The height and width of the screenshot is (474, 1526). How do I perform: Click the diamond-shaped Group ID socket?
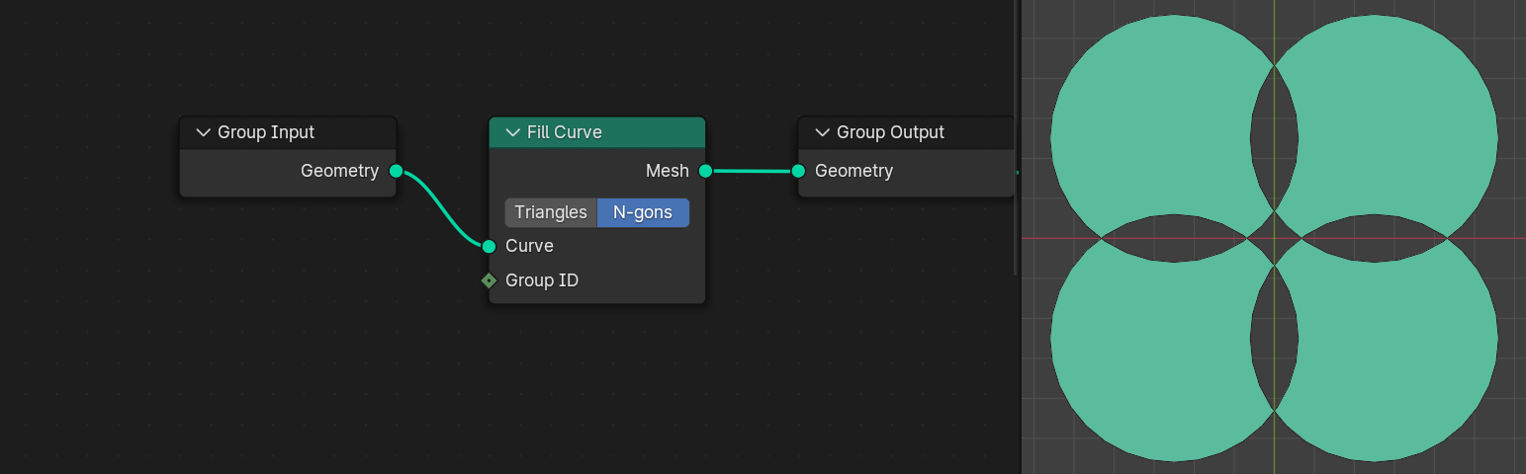coord(489,280)
